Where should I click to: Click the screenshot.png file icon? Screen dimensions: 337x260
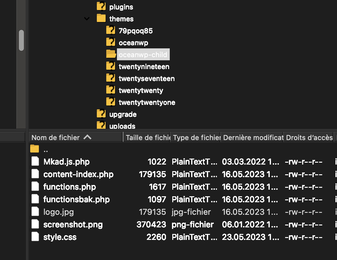click(x=35, y=224)
